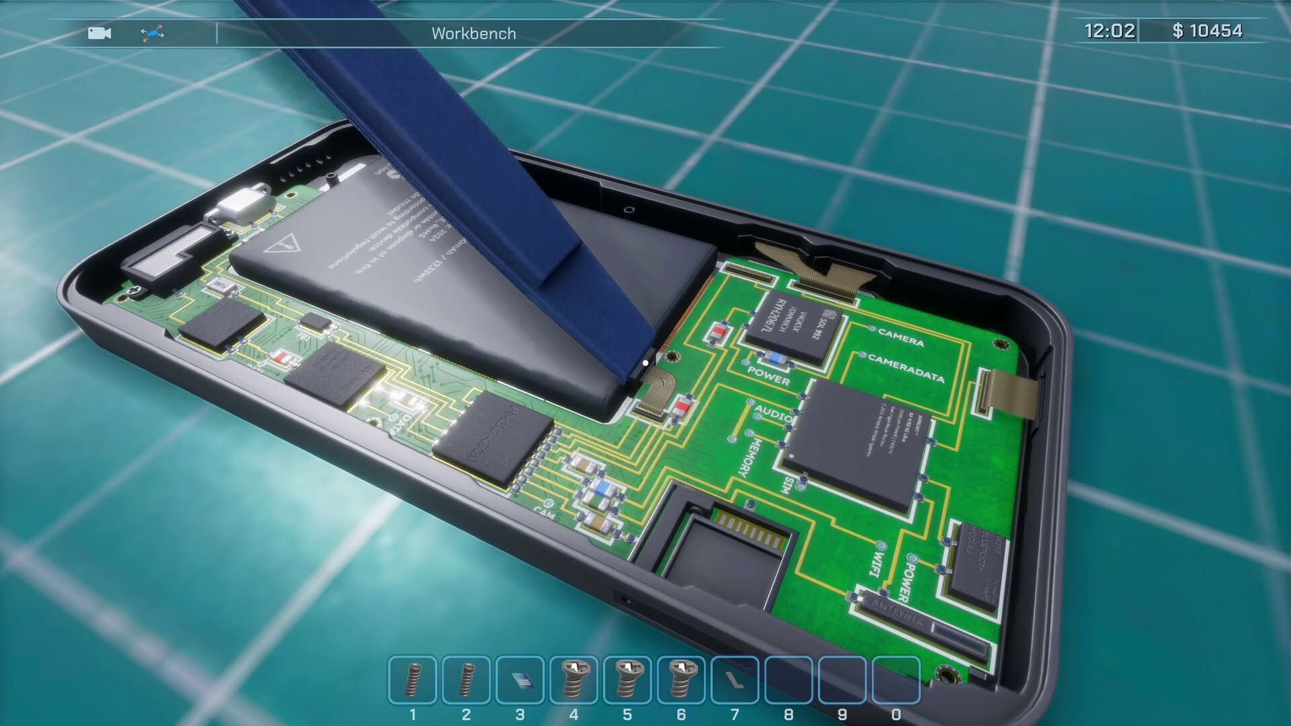Viewport: 1291px width, 726px height.
Task: Click the $ 10454 money balance
Action: click(1207, 31)
